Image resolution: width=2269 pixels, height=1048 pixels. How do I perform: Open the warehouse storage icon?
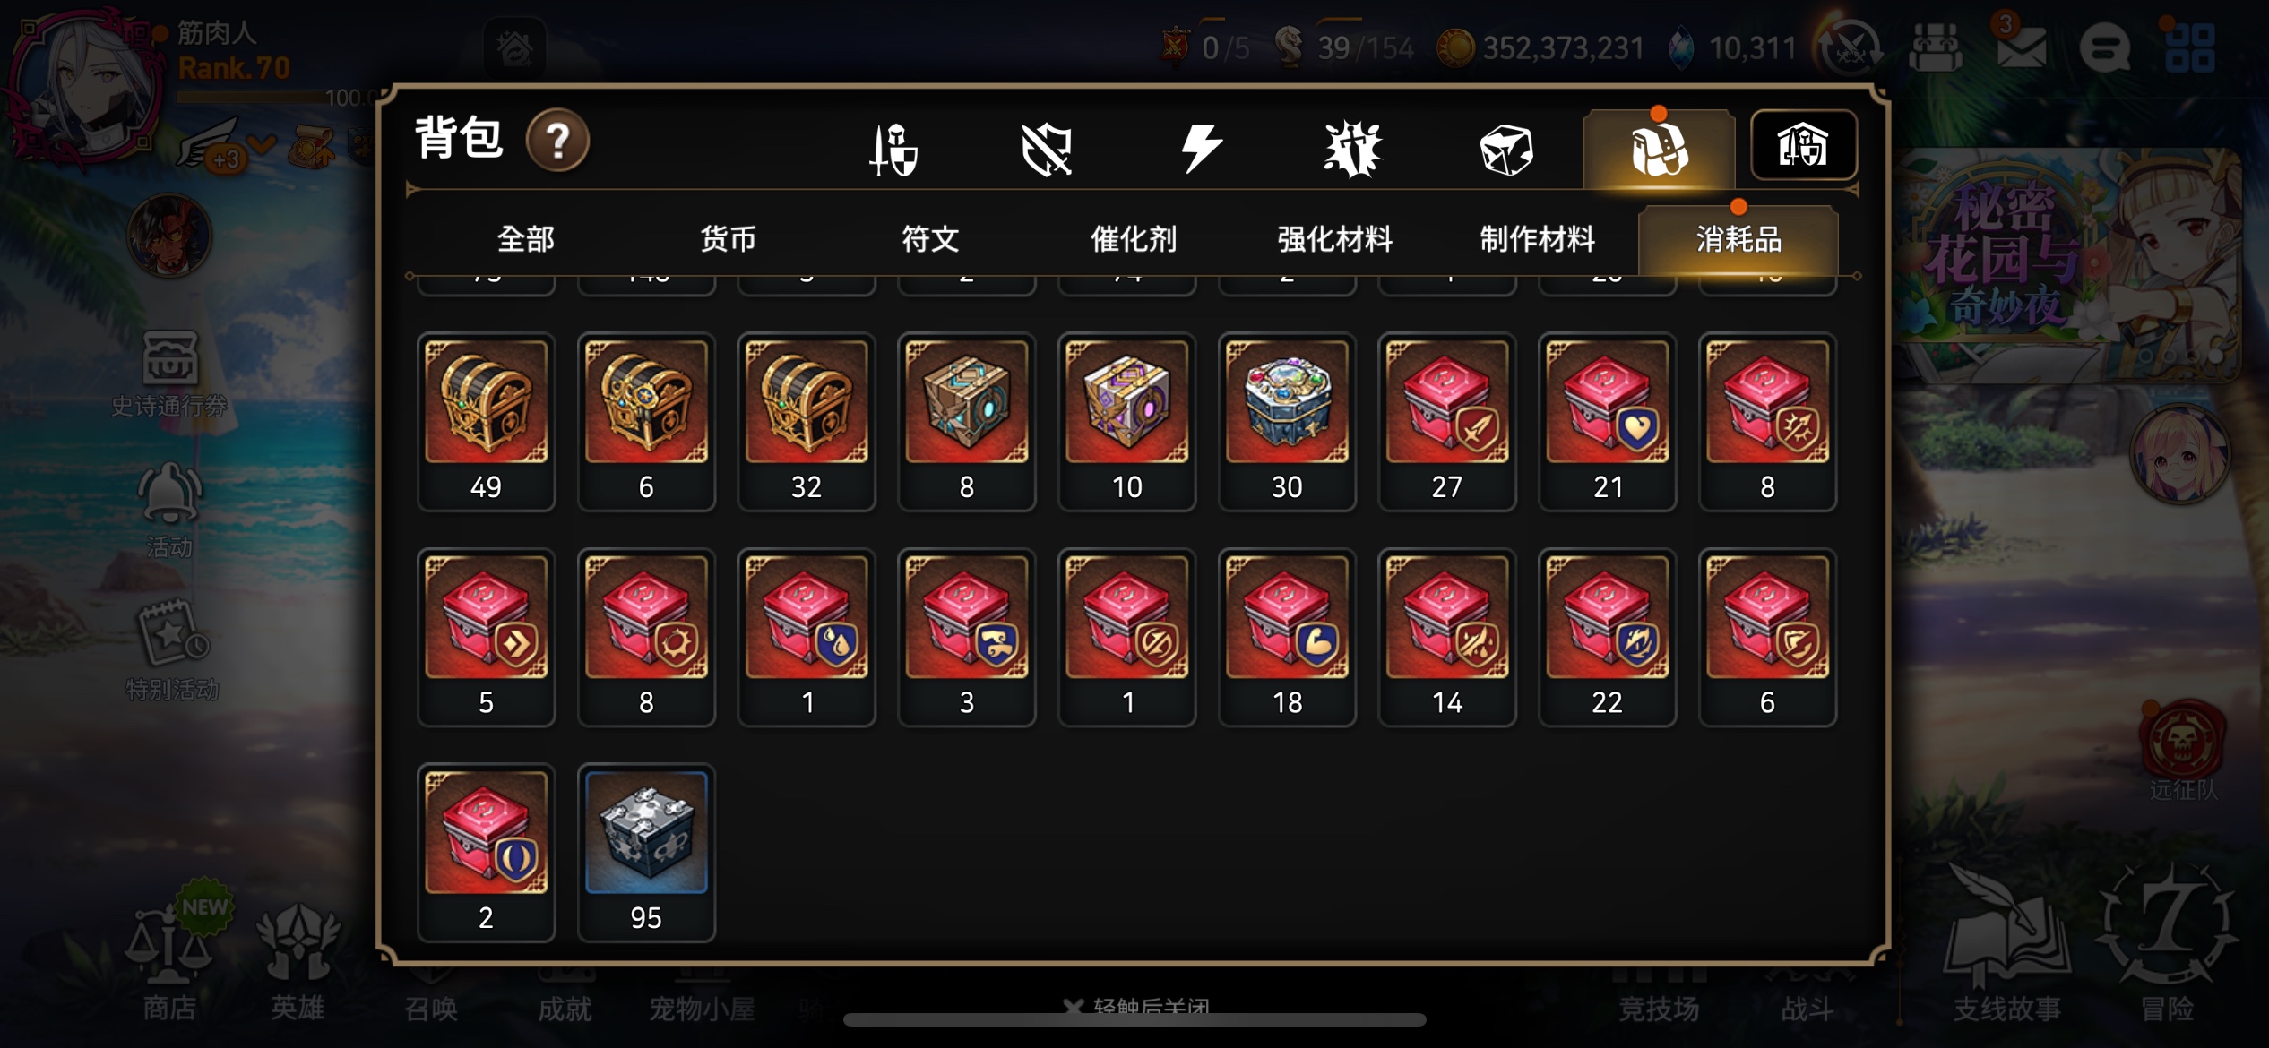pos(1803,145)
